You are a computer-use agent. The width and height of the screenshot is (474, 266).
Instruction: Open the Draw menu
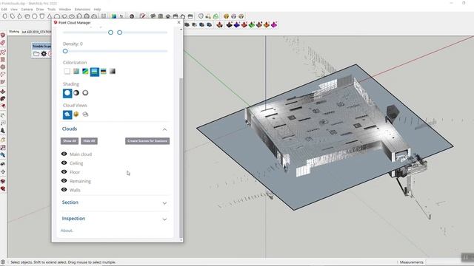(x=40, y=10)
